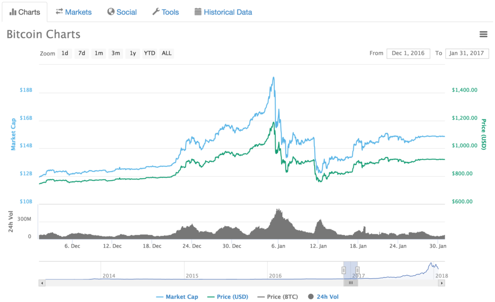Click the navigator scrollbar thumb
The width and height of the screenshot is (495, 302).
[350, 283]
